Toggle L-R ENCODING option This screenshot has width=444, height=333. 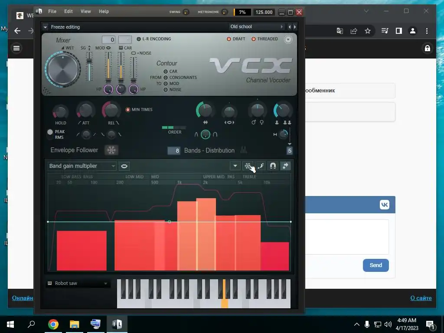(154, 39)
